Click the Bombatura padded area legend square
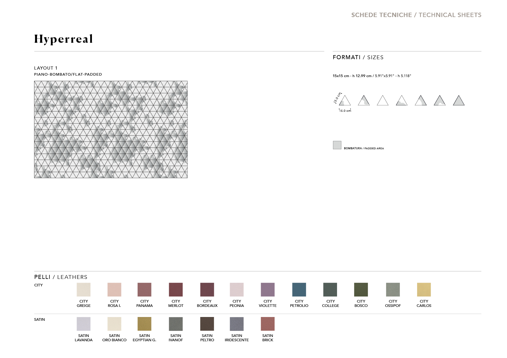The image size is (507, 358). 337,145
